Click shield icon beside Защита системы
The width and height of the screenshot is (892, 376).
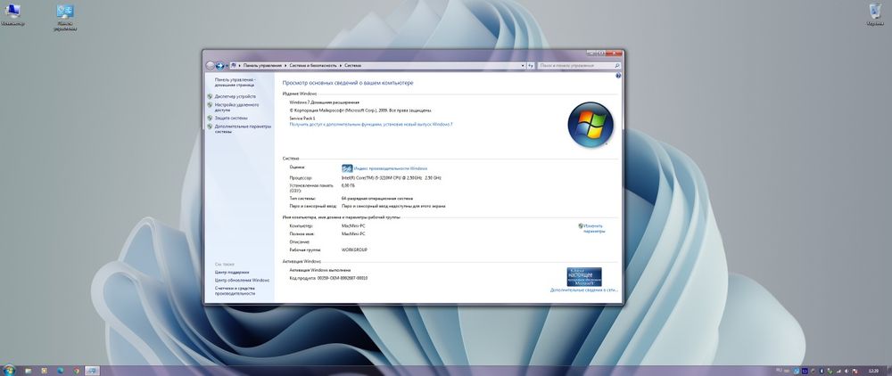210,119
